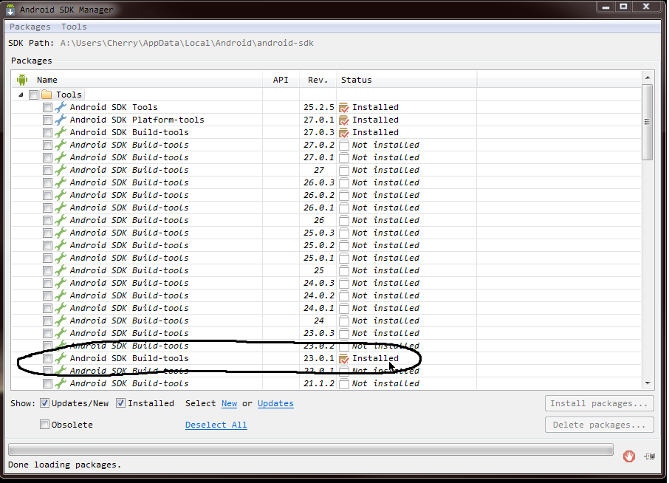Click wrench icon of Android SDK Tools row
This screenshot has width=669, height=483.
coord(61,107)
